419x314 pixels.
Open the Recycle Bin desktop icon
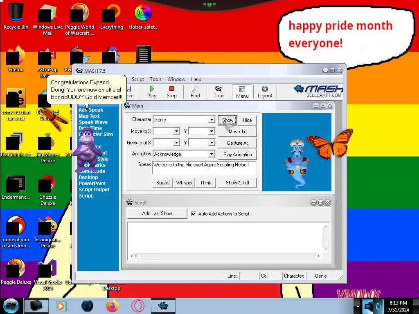[16, 16]
